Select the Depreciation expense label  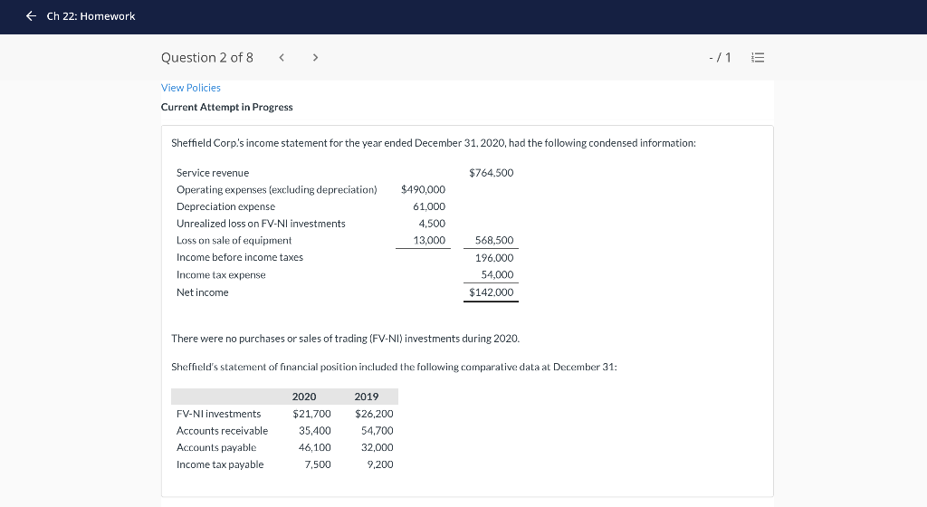[225, 206]
